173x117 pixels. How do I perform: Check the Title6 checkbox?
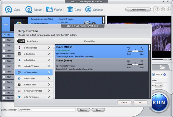4,61
